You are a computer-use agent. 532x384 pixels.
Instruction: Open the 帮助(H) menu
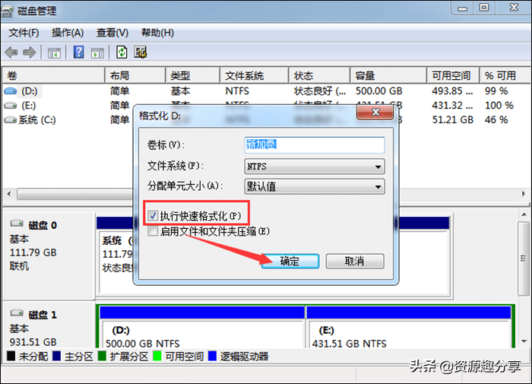click(157, 33)
